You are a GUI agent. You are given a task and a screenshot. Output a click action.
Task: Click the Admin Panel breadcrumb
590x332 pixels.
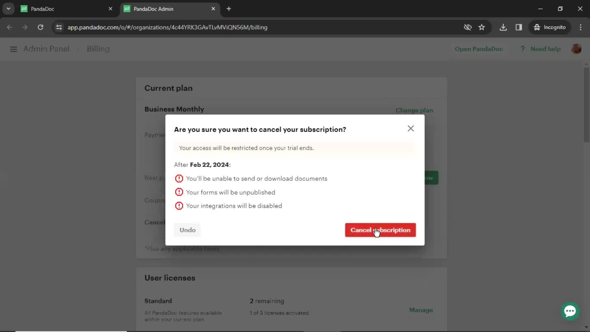(x=46, y=49)
